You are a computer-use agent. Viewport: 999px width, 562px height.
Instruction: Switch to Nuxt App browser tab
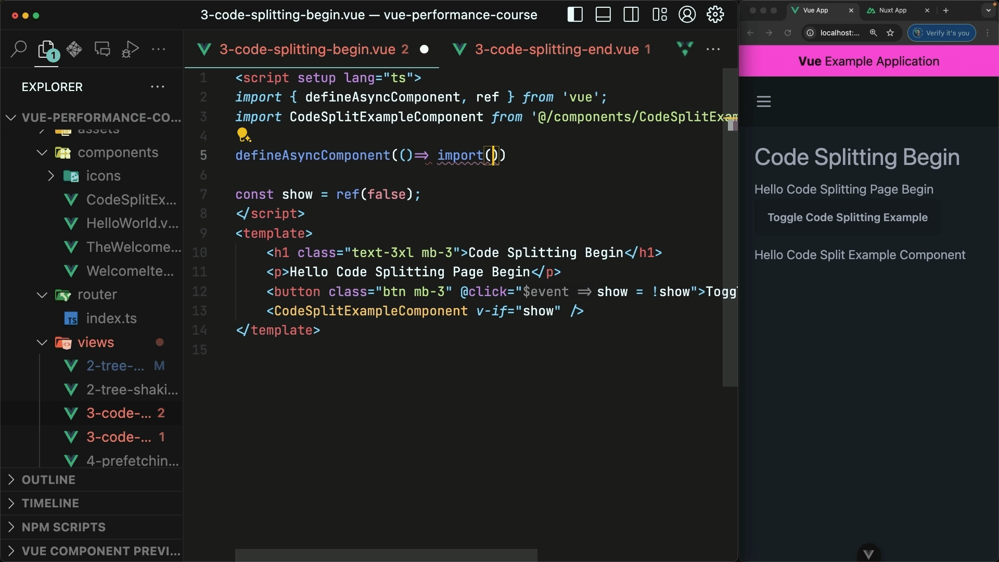click(898, 10)
